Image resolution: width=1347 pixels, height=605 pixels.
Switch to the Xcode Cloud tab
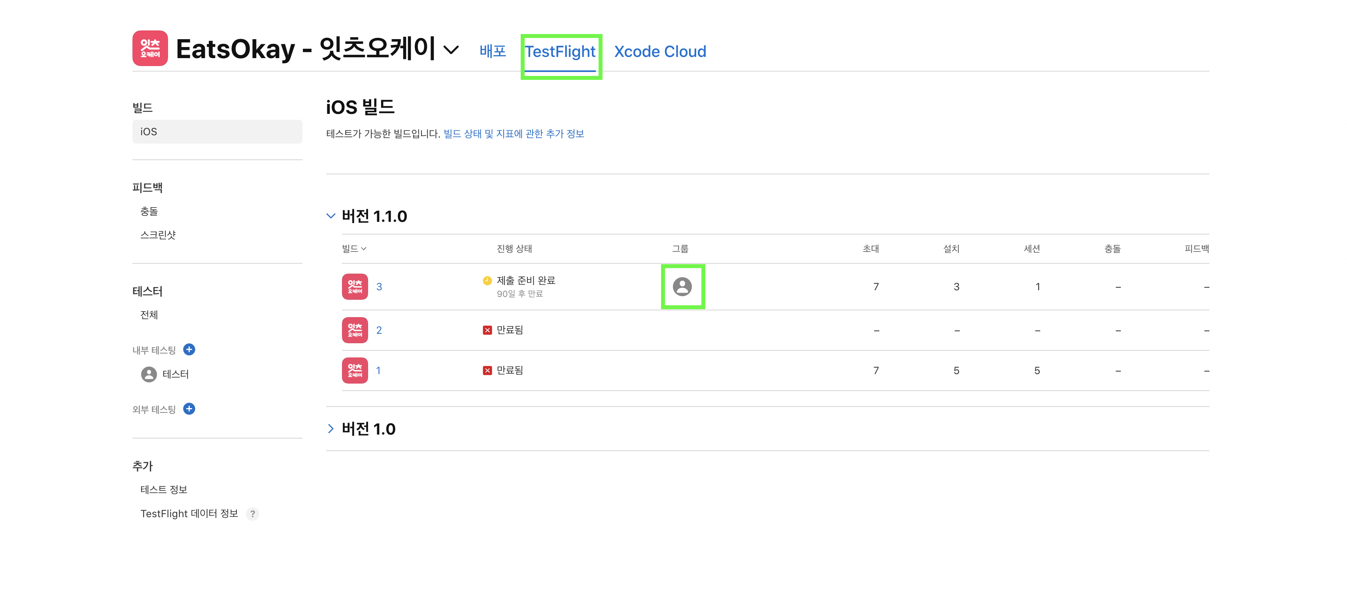click(660, 51)
